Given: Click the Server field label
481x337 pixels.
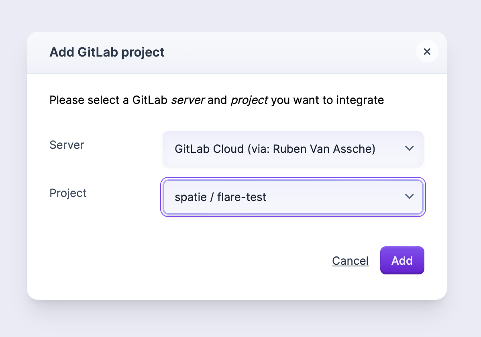Looking at the screenshot, I should pos(67,145).
